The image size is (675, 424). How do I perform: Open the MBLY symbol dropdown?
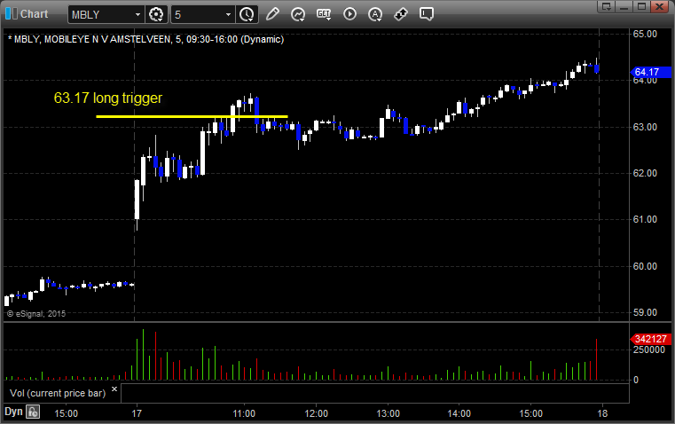[137, 14]
